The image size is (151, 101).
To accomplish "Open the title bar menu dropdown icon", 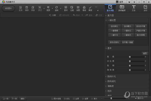I will coord(134,2).
